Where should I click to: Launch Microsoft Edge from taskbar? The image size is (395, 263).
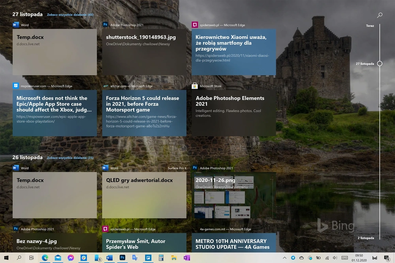point(45,258)
